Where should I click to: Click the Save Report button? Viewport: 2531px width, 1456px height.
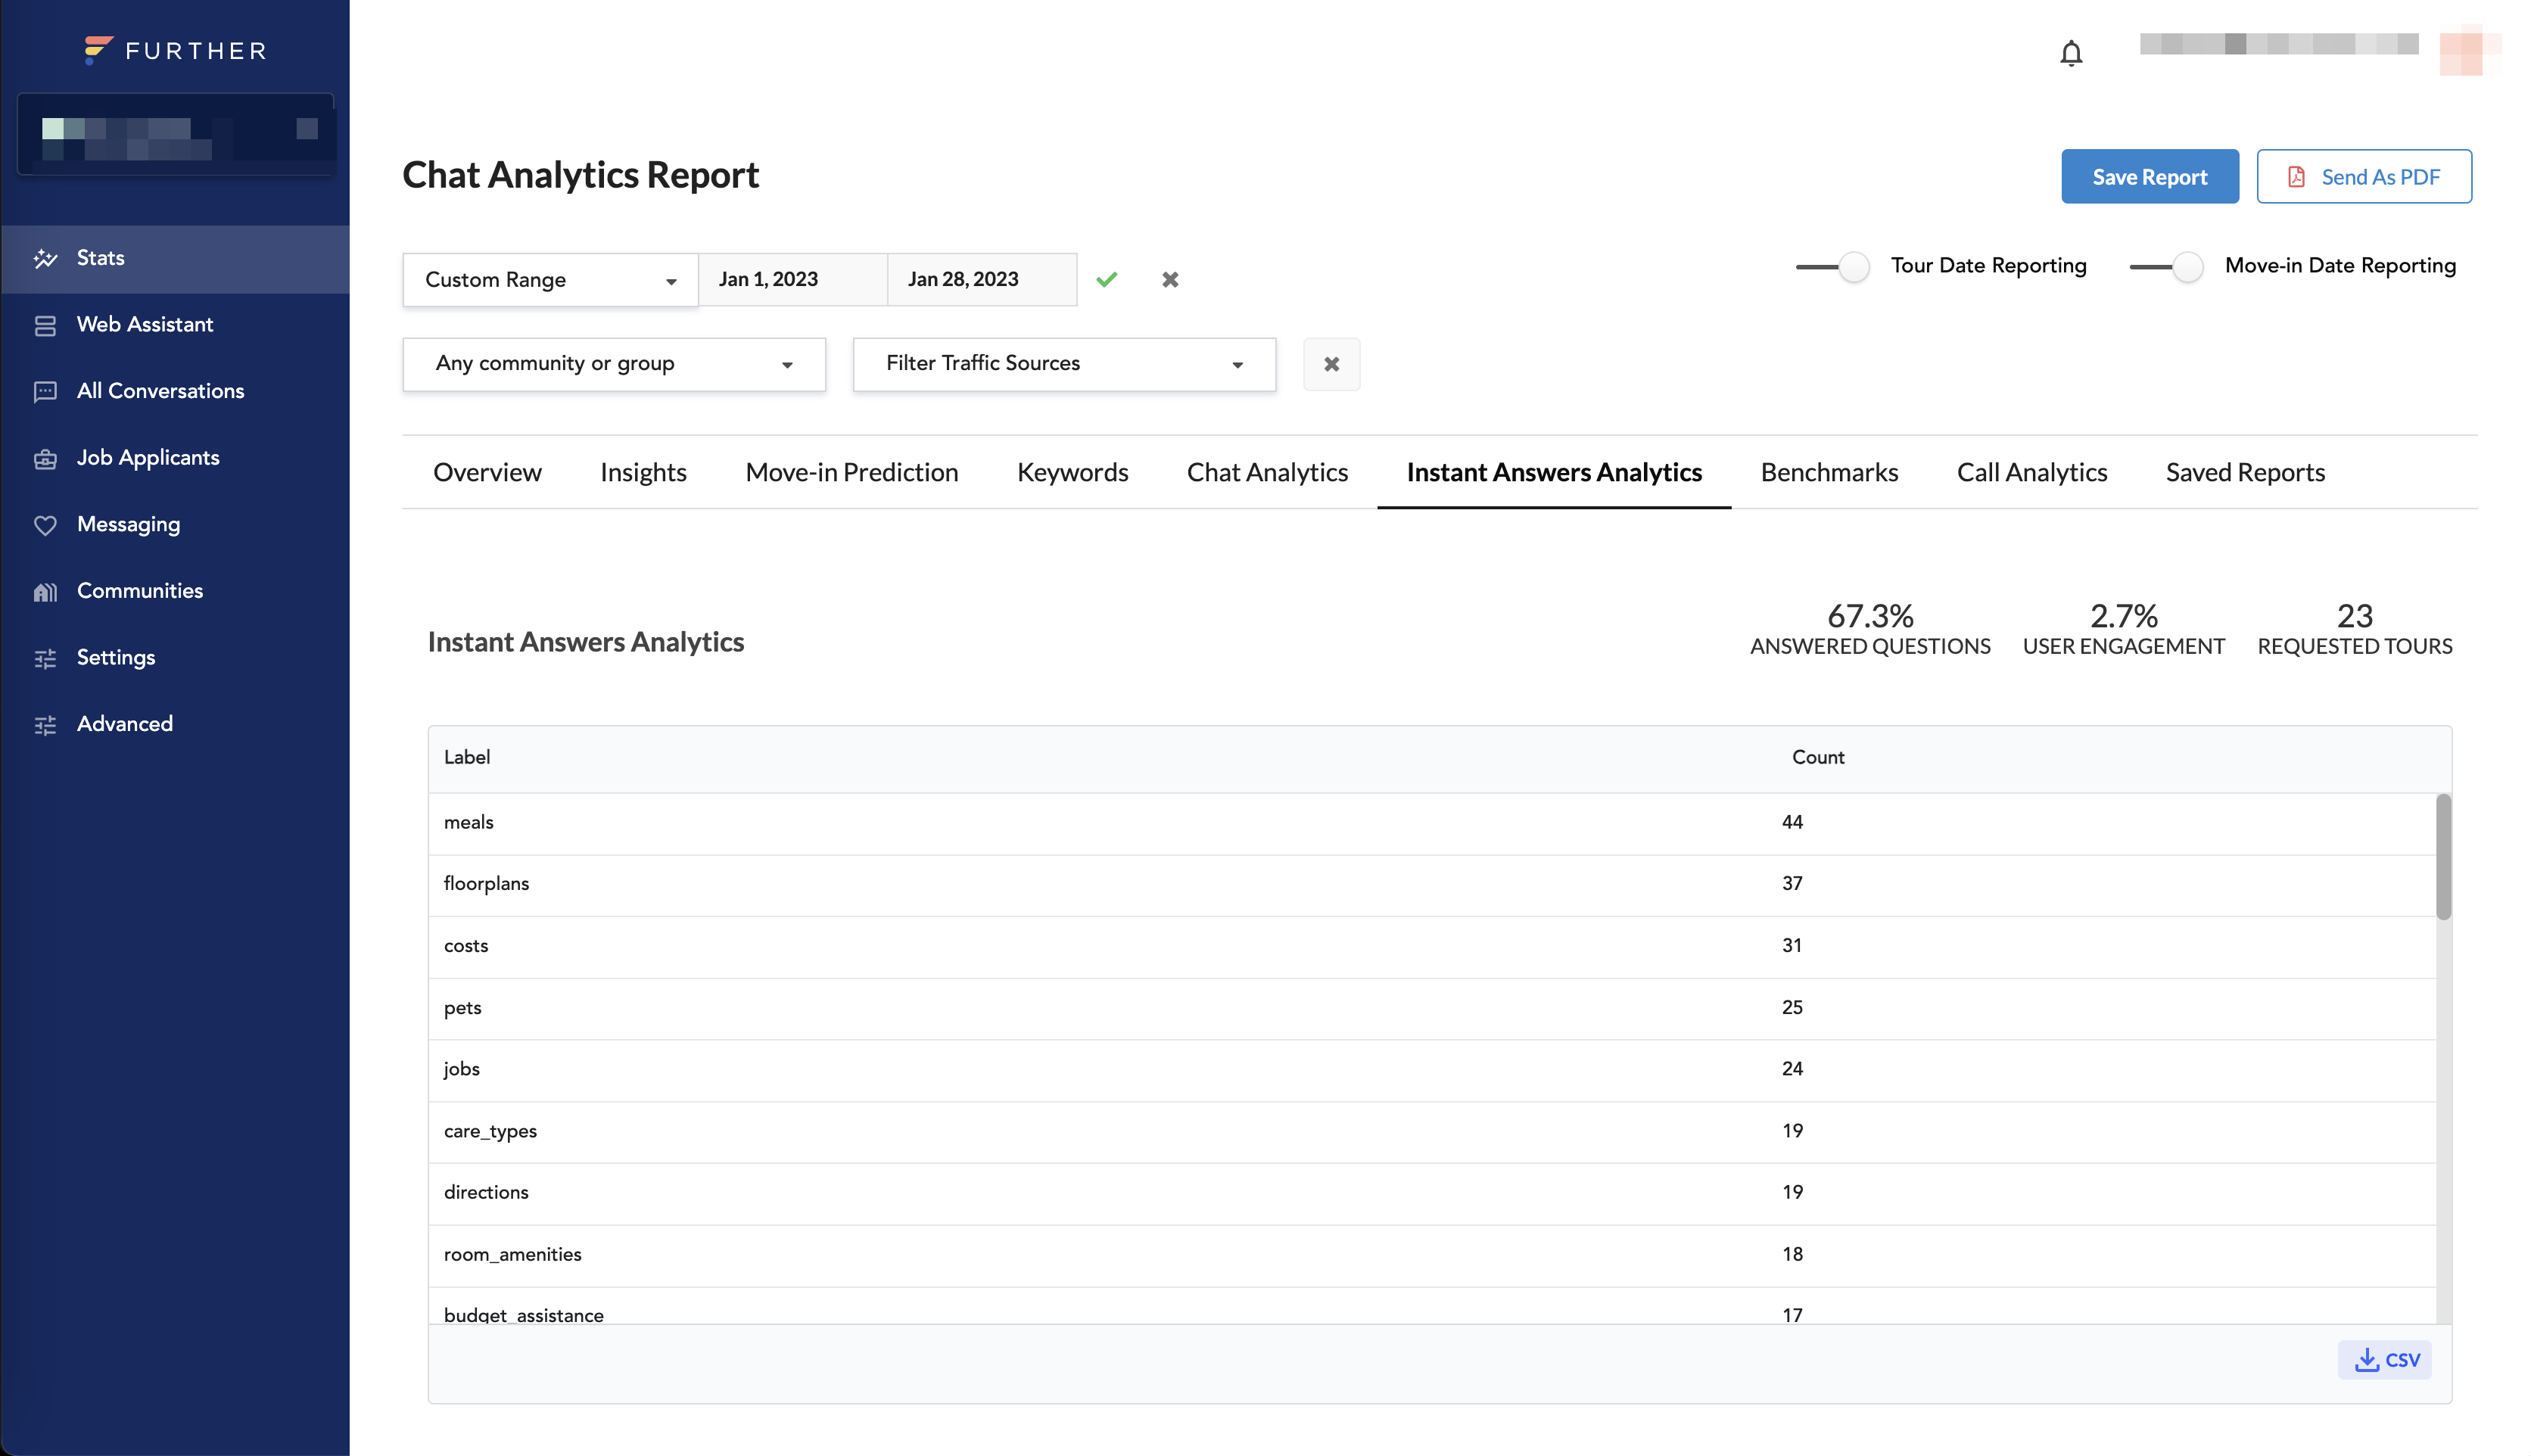(2149, 177)
